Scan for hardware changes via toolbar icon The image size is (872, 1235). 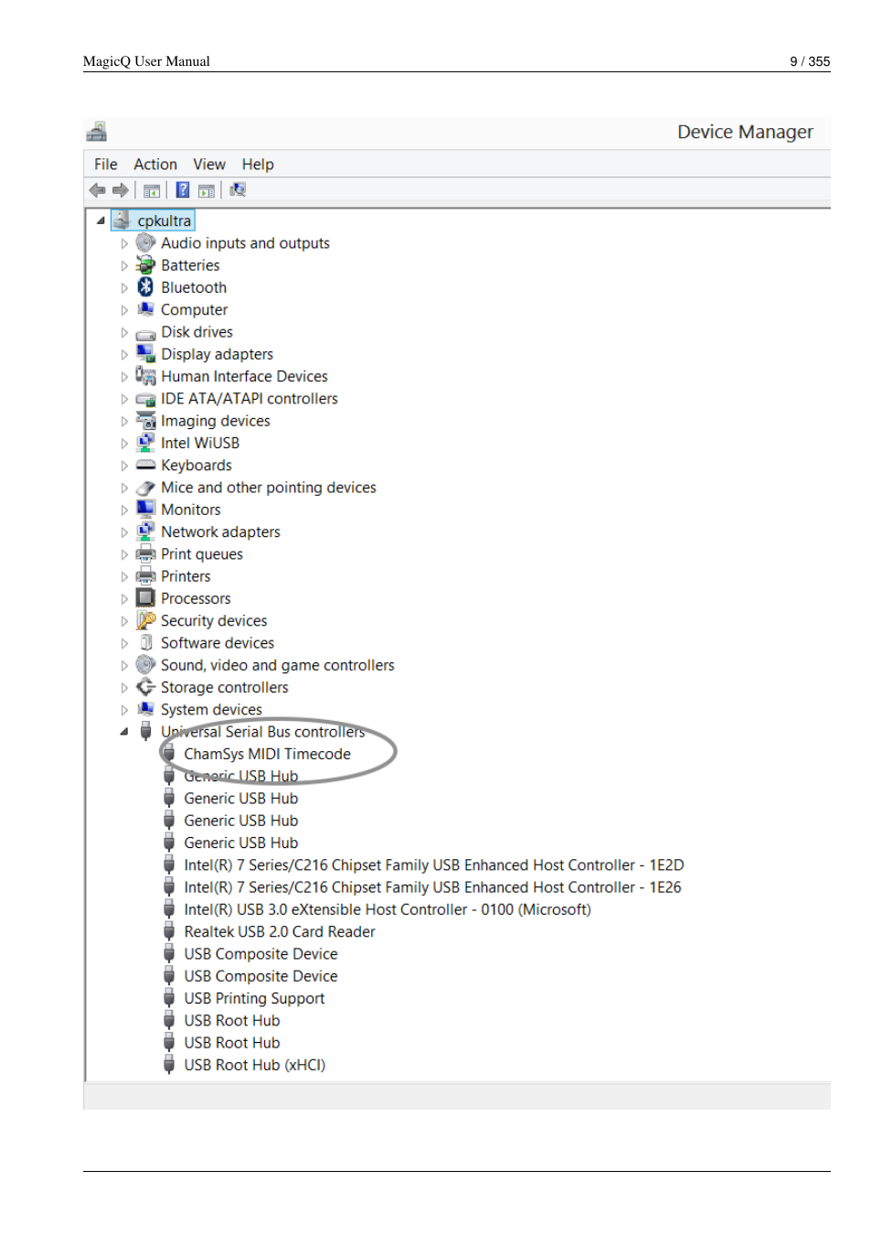pyautogui.click(x=238, y=189)
